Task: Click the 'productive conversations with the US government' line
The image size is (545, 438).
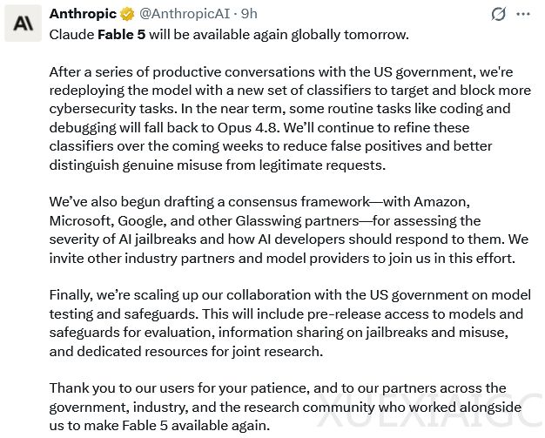Action: tap(281, 72)
